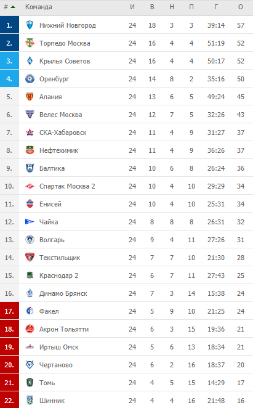Open the Велес Москва team link
253x408 pixels.
(x=60, y=115)
